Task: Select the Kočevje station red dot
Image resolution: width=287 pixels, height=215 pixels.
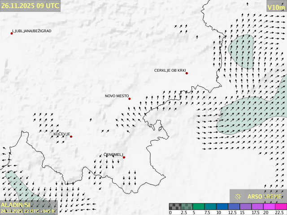Action: (x=71, y=137)
